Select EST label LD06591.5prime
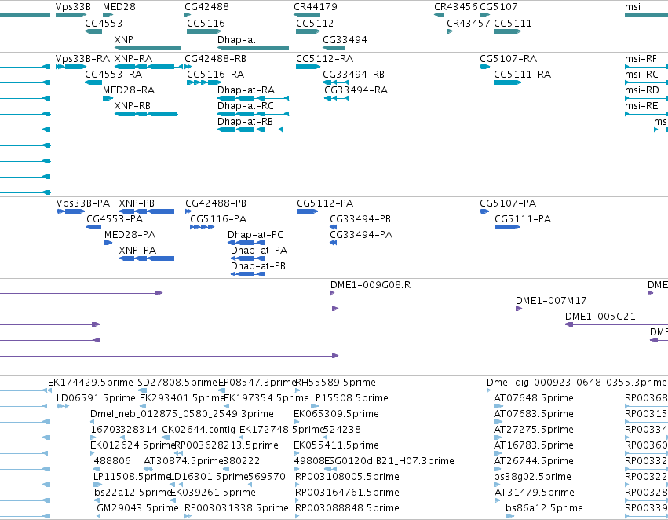The image size is (668, 520). point(96,398)
